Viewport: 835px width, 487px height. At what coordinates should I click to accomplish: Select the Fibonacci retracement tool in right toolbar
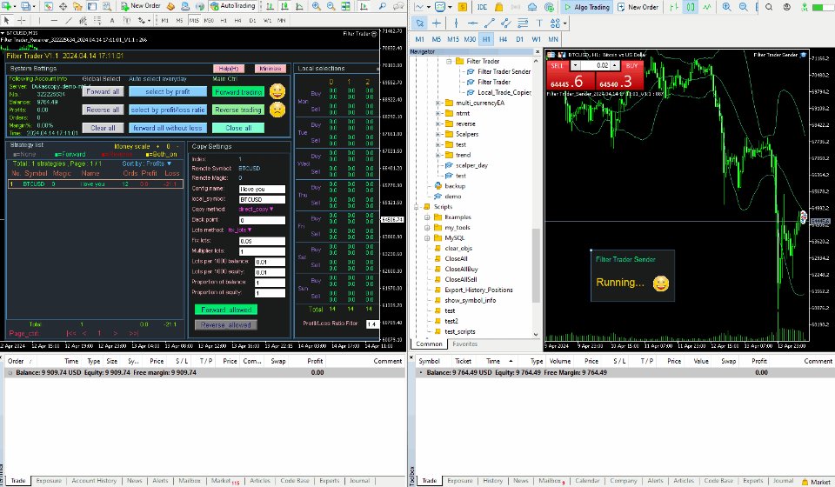523,23
